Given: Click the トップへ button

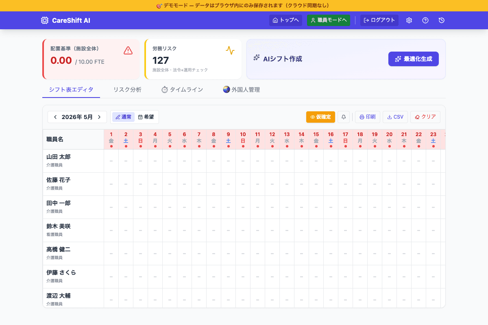Looking at the screenshot, I should coord(285,20).
